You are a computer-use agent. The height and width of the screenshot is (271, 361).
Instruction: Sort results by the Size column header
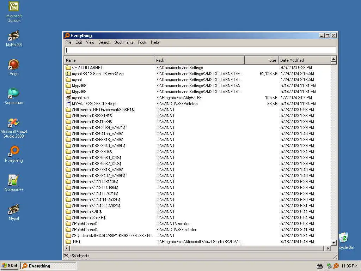click(x=262, y=60)
